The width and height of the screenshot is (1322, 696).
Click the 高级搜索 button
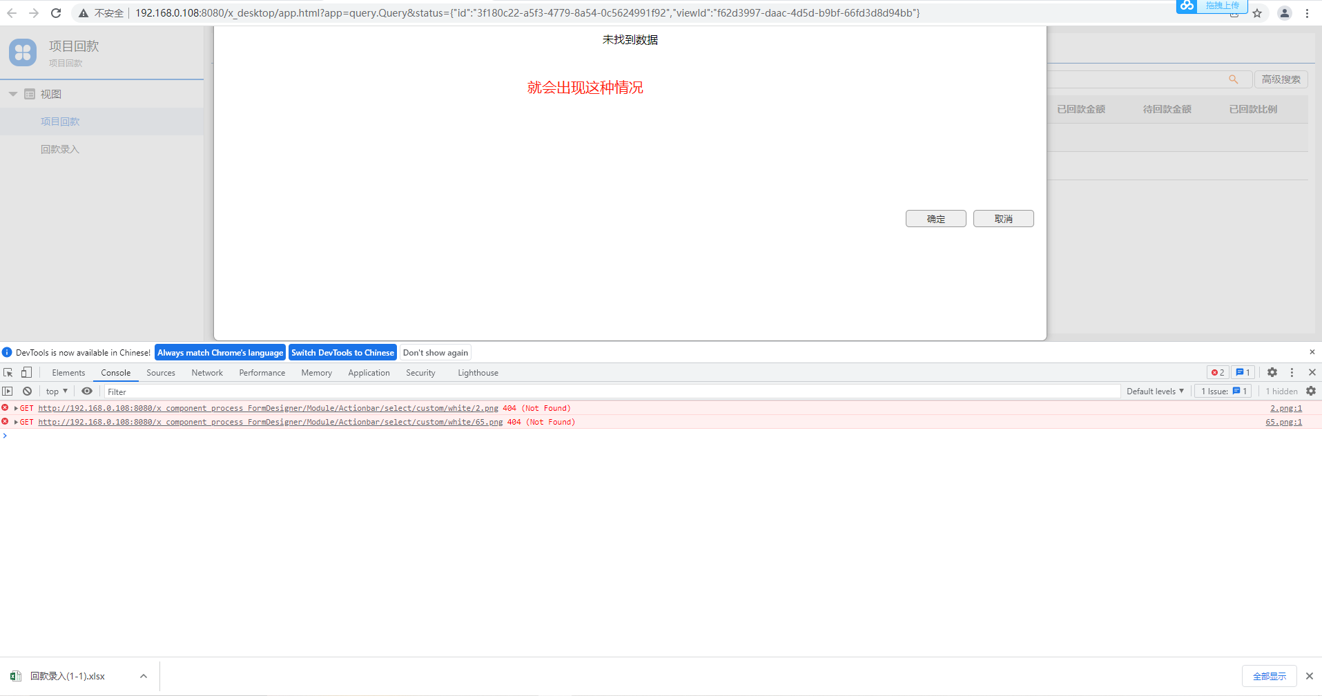[1281, 79]
